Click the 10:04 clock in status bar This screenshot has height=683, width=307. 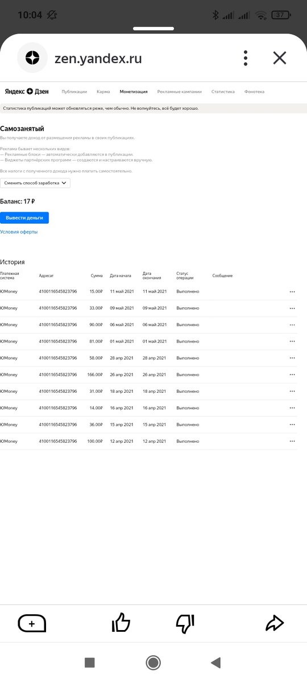tap(30, 15)
